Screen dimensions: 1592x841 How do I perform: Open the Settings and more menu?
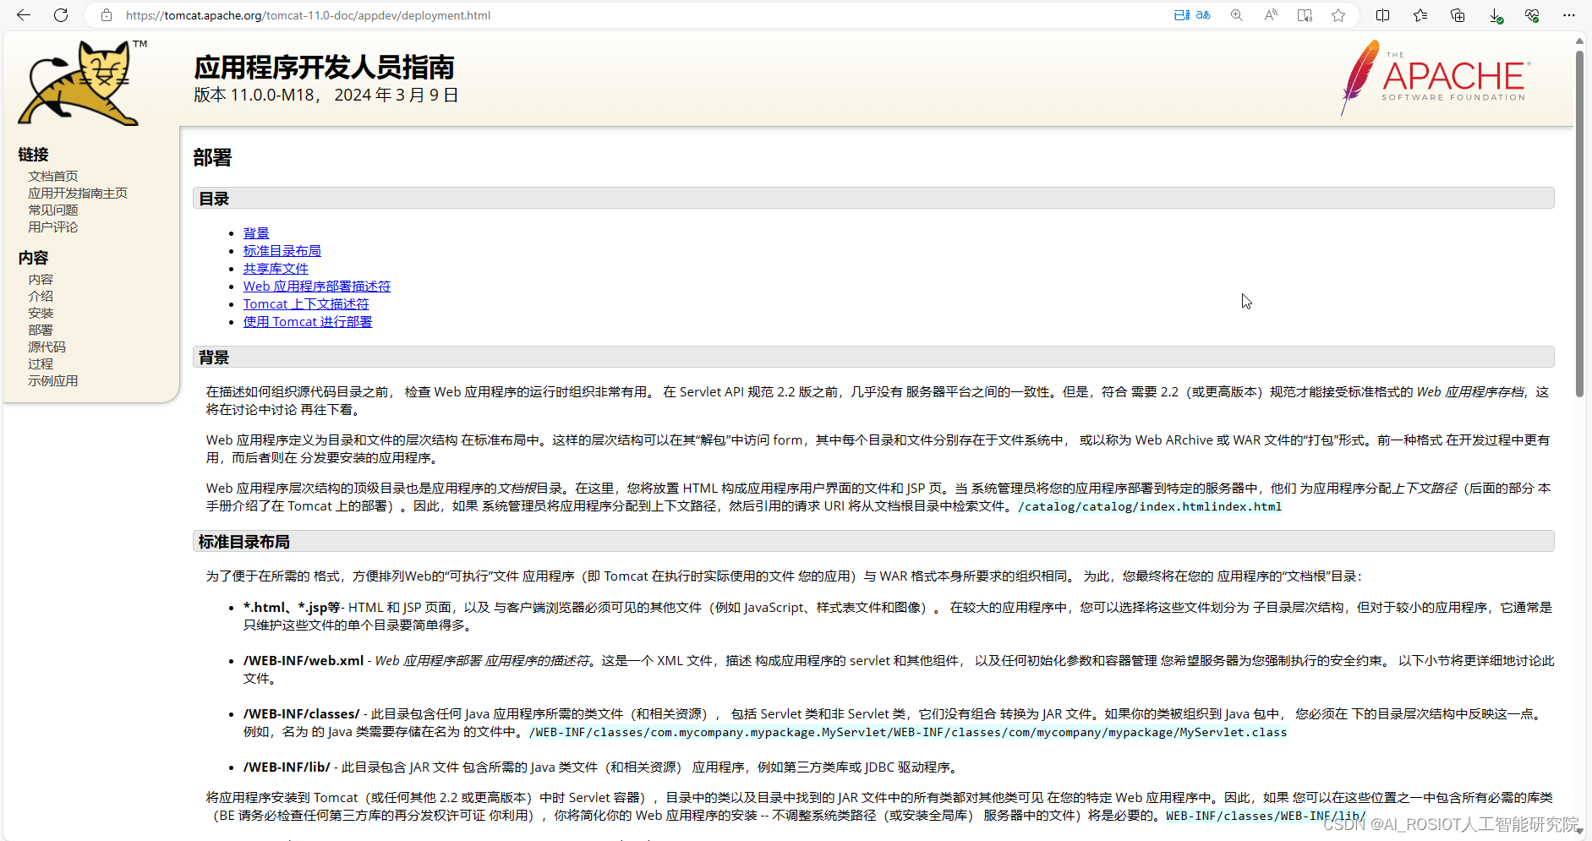[x=1569, y=15]
